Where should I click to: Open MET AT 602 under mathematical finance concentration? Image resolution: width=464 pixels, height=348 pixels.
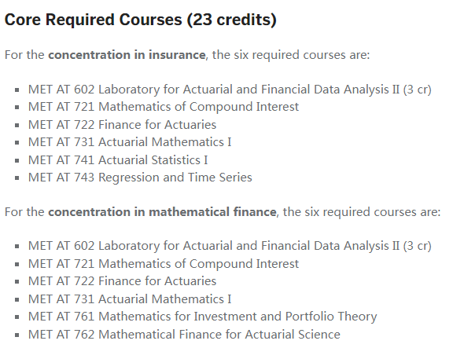[x=230, y=246]
